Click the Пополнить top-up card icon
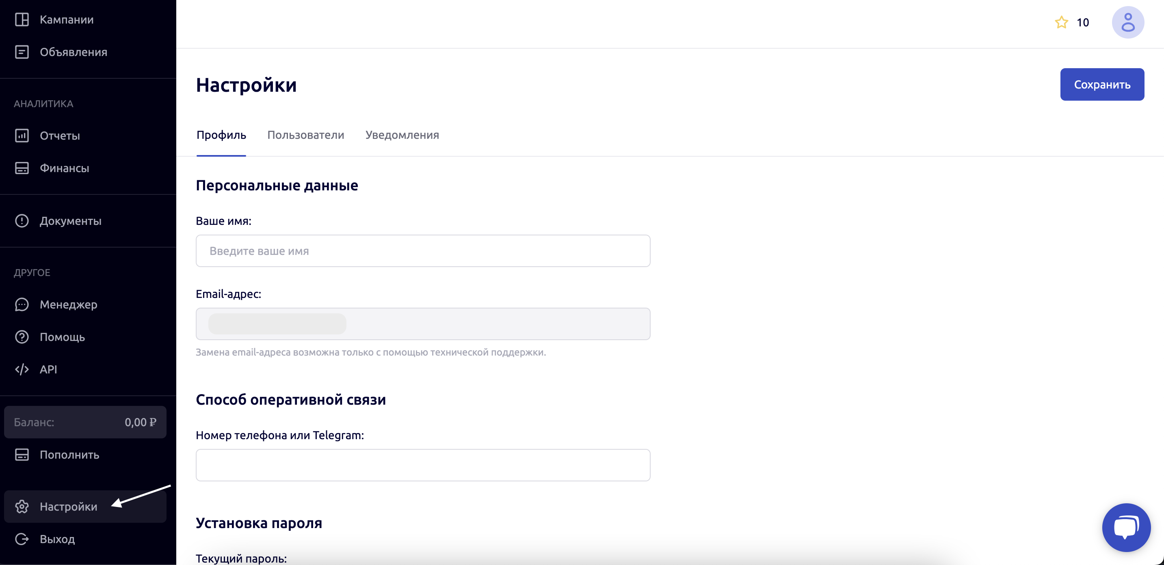 tap(22, 455)
